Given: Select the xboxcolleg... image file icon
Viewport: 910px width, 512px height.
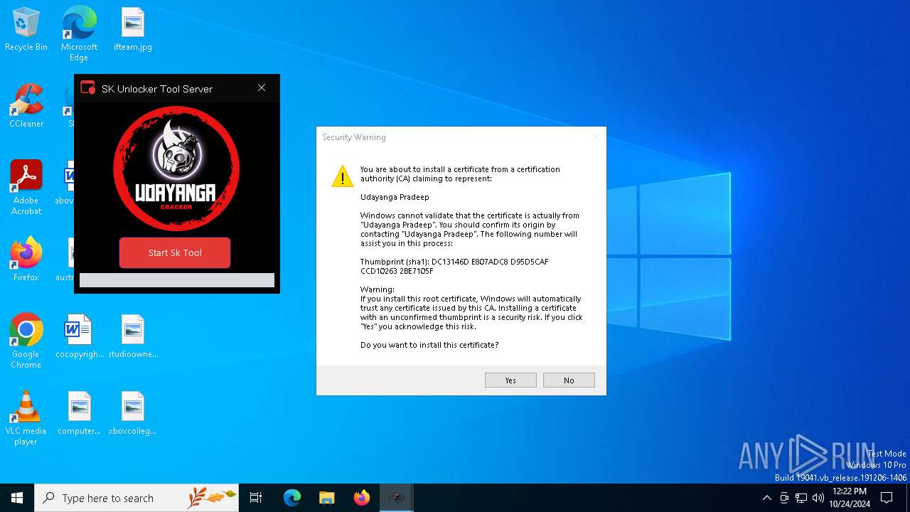Looking at the screenshot, I should coord(133,414).
